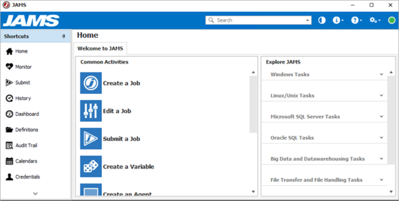The width and height of the screenshot is (399, 201).
Task: Select the Audit Trail icon
Action: pos(10,146)
